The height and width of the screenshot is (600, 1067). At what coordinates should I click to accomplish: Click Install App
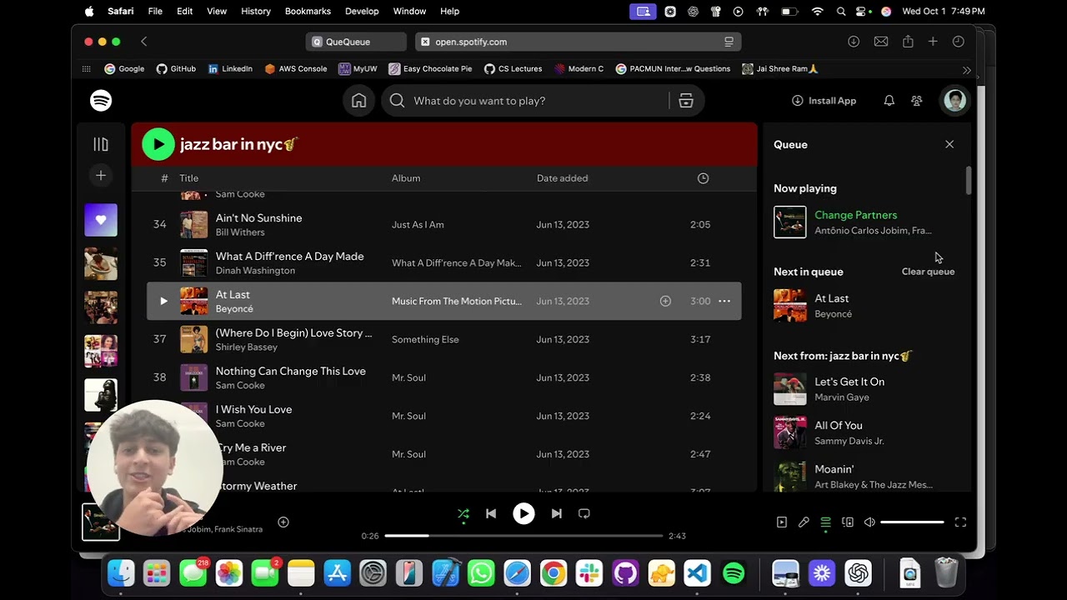tap(824, 101)
